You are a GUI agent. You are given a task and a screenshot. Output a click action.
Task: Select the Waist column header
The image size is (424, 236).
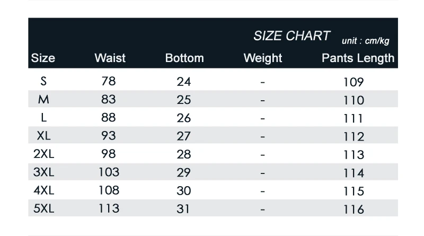tap(110, 58)
